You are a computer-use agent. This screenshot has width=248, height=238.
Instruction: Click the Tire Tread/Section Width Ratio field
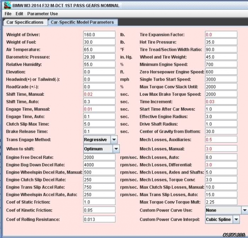[221, 49]
